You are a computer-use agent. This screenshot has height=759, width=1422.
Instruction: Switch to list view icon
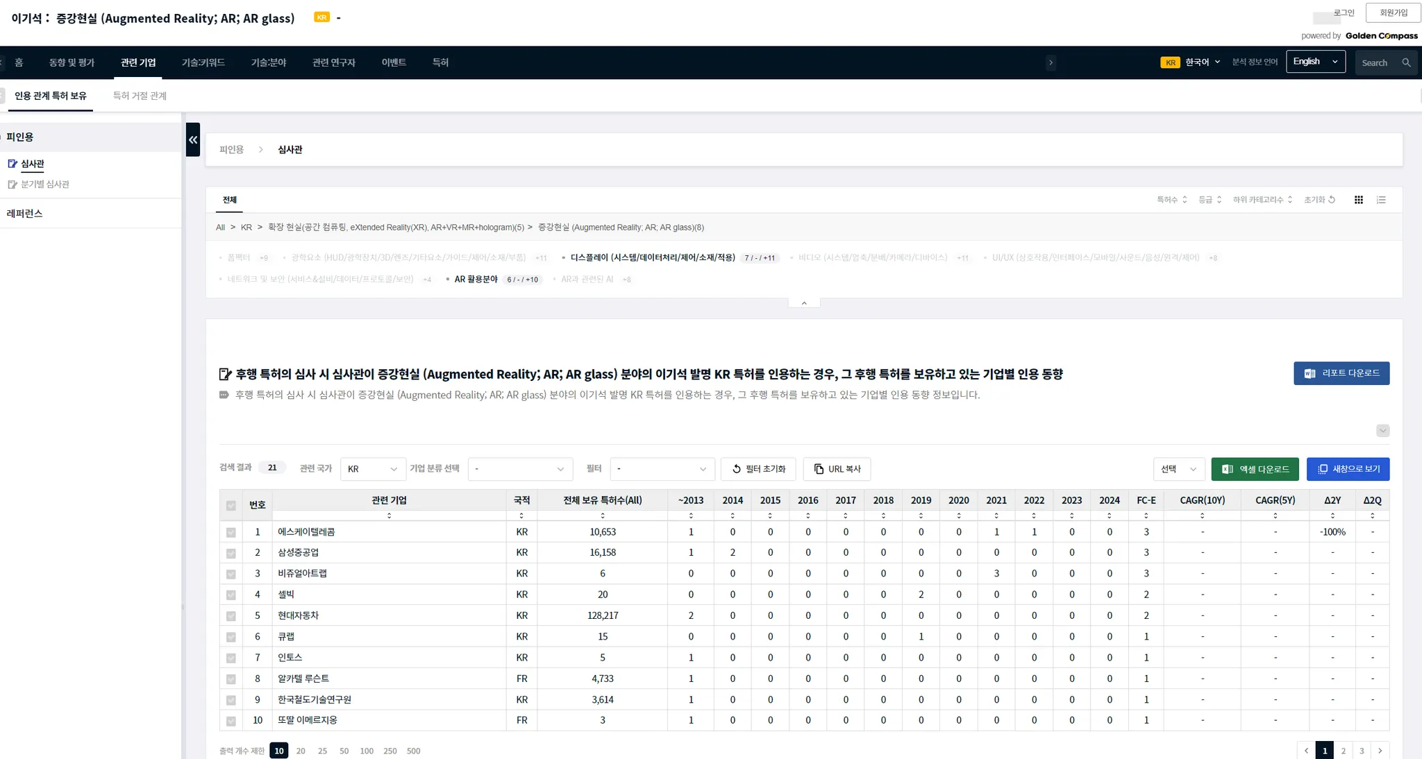[x=1381, y=200]
